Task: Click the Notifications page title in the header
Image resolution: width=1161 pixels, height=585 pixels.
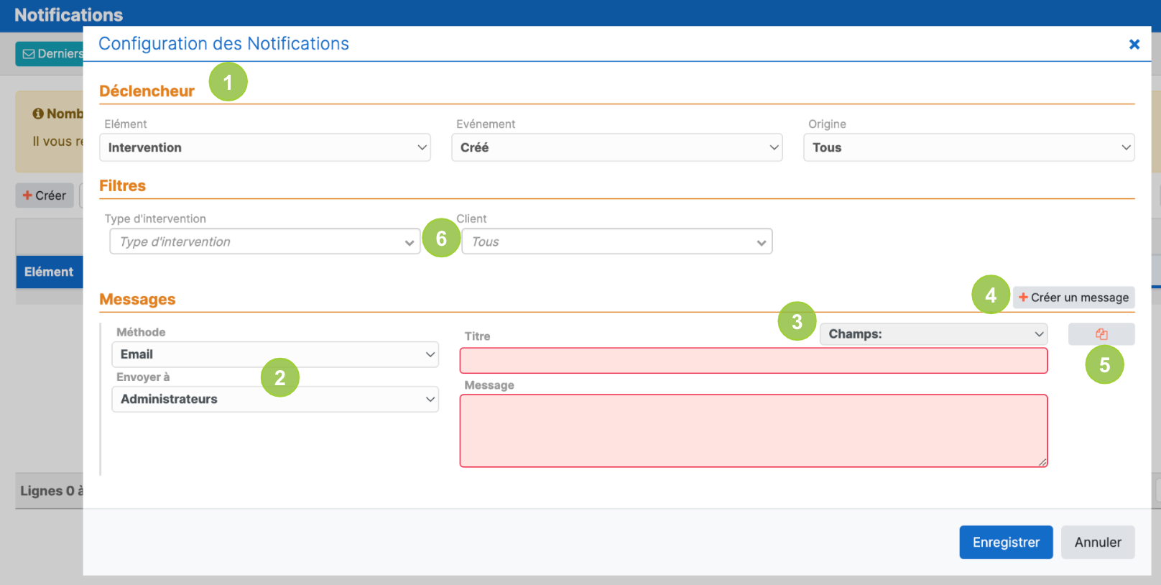Action: tap(68, 14)
